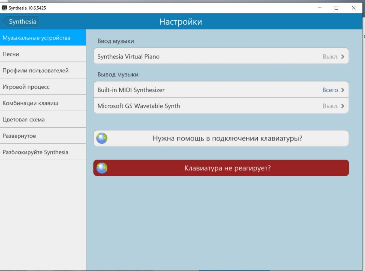Screen dimensions: 365x271
Task: Open Нужна помощь в подключении клавиатуры? link
Action: point(221,139)
